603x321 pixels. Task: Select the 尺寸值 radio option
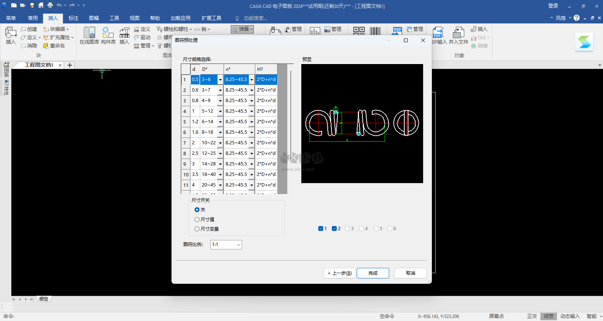point(197,219)
